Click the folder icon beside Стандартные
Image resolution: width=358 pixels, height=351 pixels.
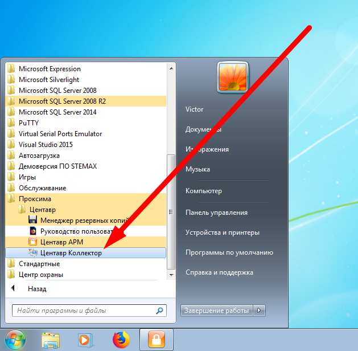[11, 263]
